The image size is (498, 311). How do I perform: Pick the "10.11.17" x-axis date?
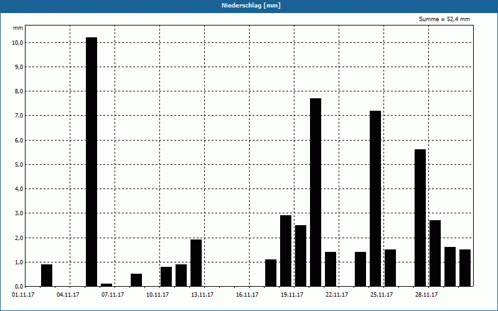tap(157, 295)
